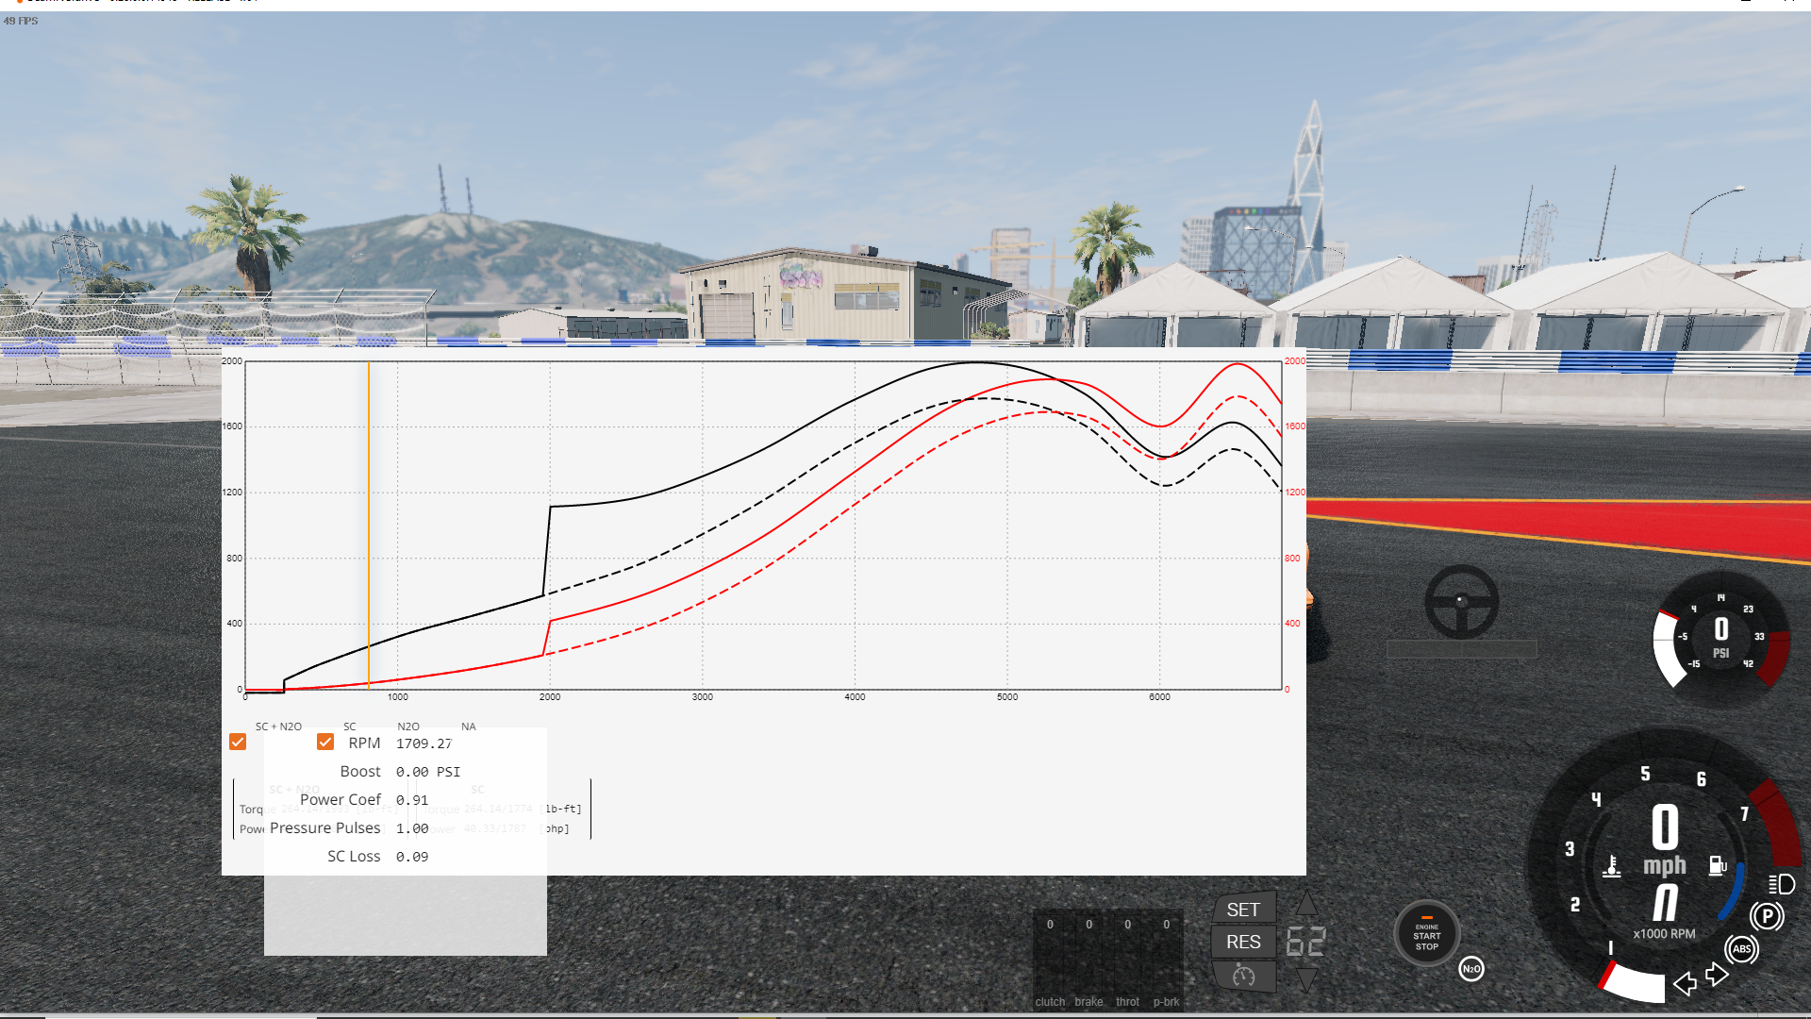Click the steering wheel input indicator

pos(1461,601)
